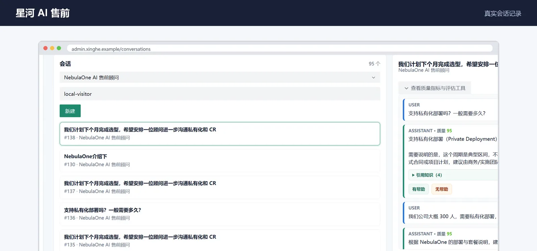Screen dimensions: 537x251
Task: Click the dropdown chevron on NebulaOne selector
Action: click(x=373, y=78)
